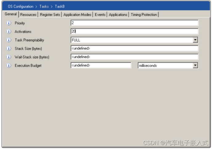Click the info icon beside Wait-Stack size (bytes)

pos(9,57)
